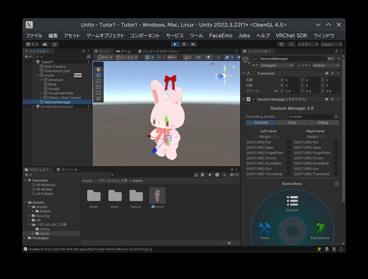Expand the Armature node under momo

pyautogui.click(x=41, y=80)
